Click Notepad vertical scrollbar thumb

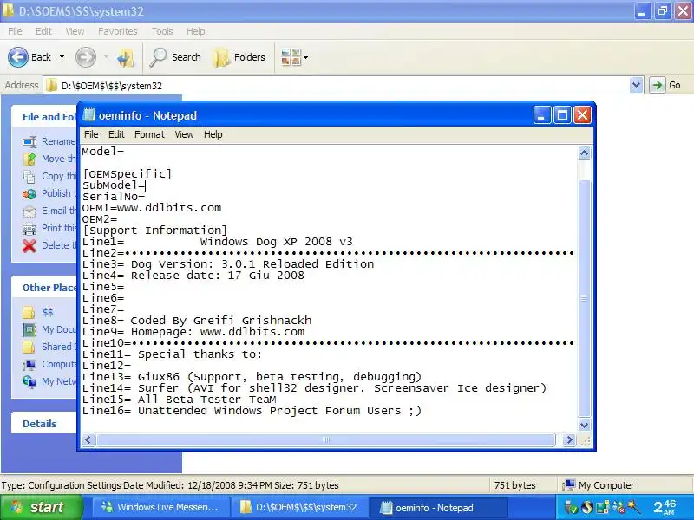tap(584, 298)
